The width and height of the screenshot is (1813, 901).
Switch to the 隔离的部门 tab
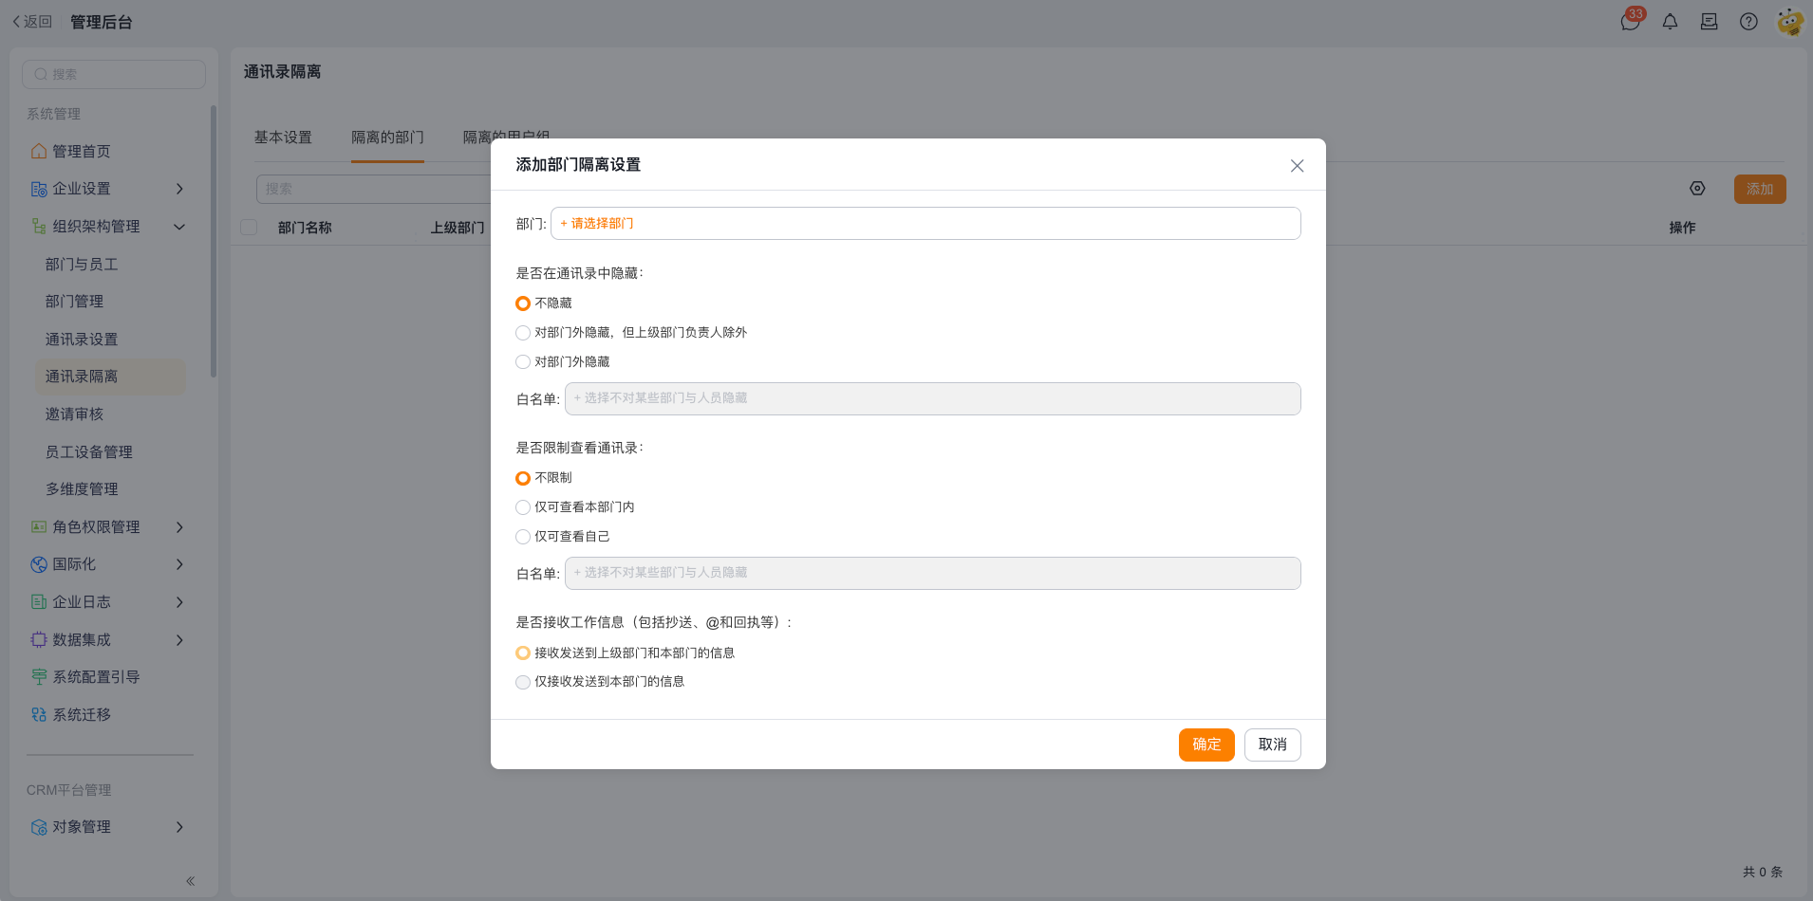(387, 138)
